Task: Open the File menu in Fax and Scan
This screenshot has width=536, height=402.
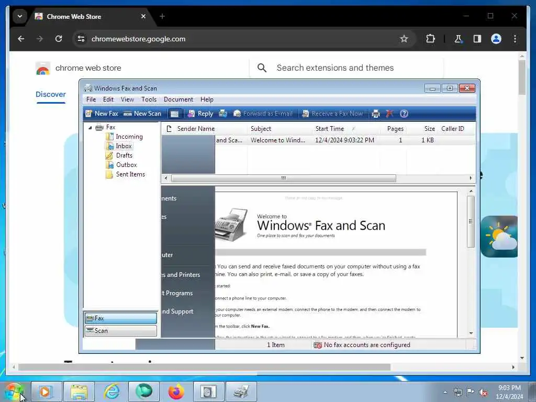Action: 91,99
